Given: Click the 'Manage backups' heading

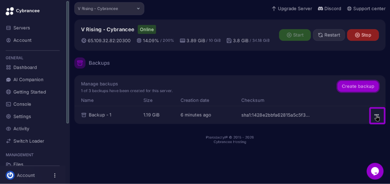Looking at the screenshot, I should [x=99, y=84].
